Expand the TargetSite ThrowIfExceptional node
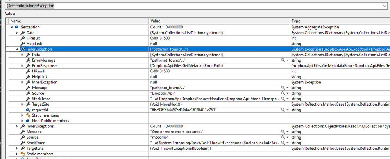390x159 pixels. (x=17, y=148)
